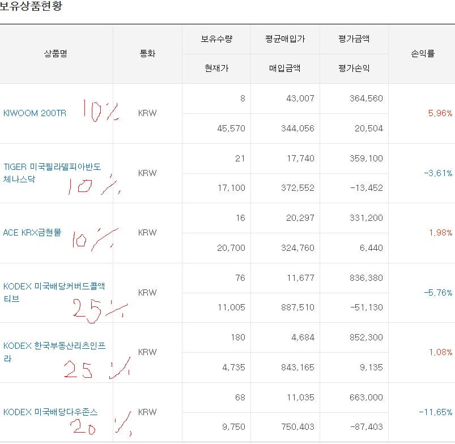The width and height of the screenshot is (455, 444).
Task: Select the 1.08% return value
Action: [440, 352]
